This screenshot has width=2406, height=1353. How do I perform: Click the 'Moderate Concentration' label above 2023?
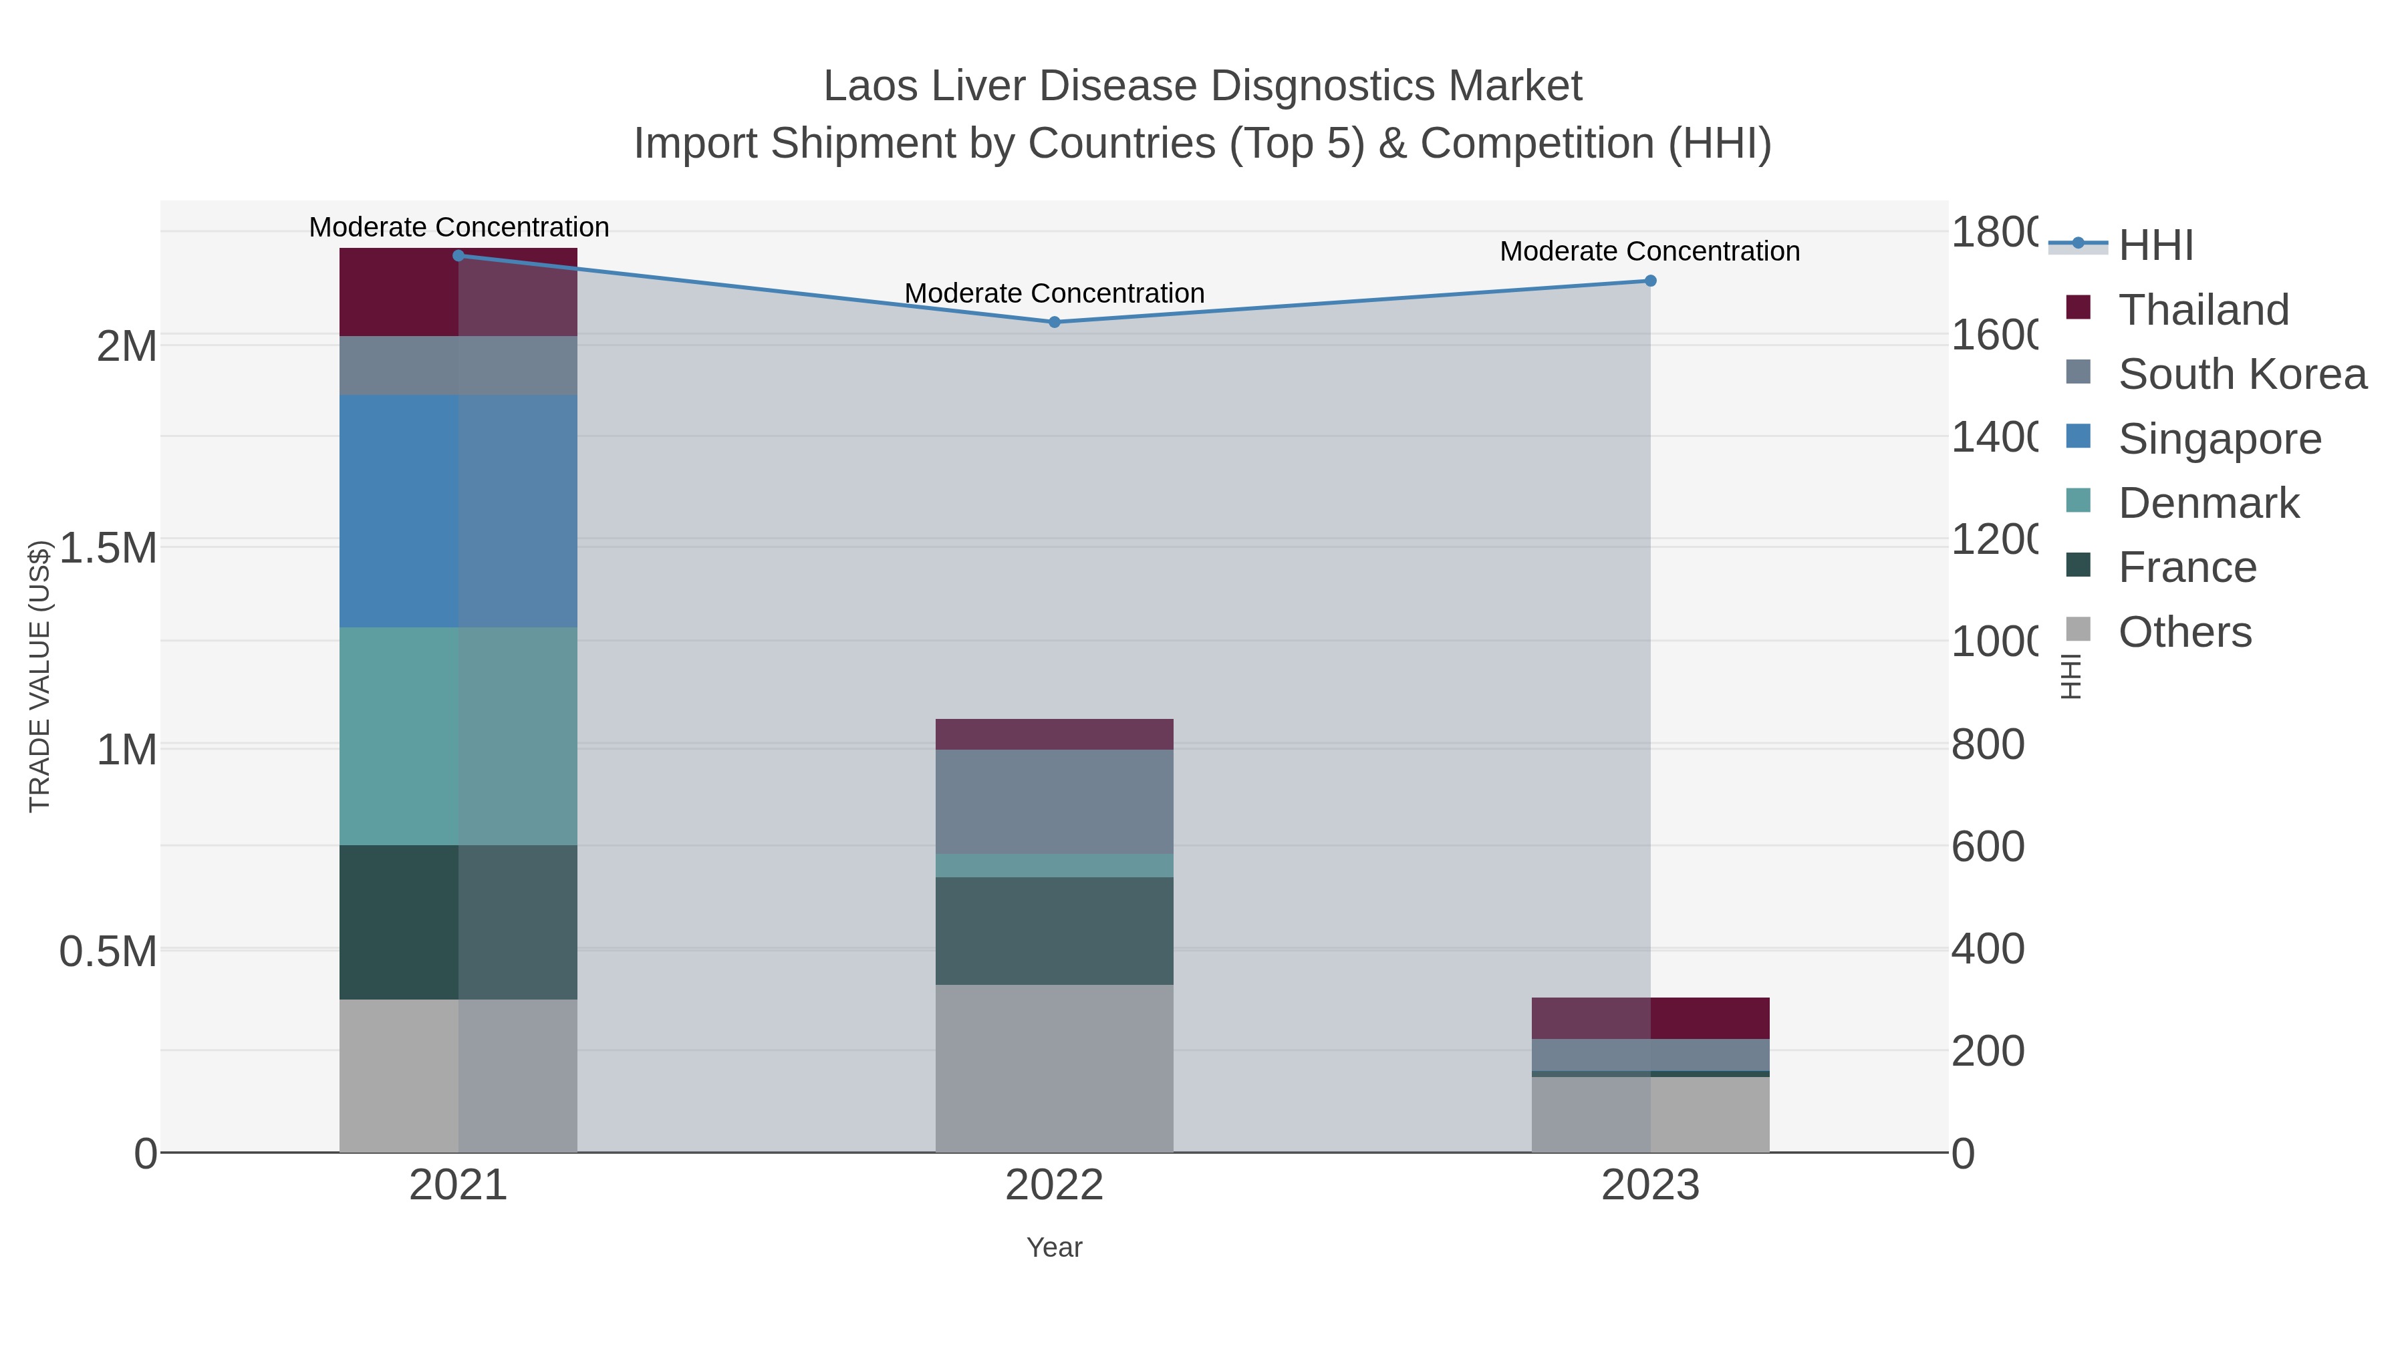pos(1650,251)
